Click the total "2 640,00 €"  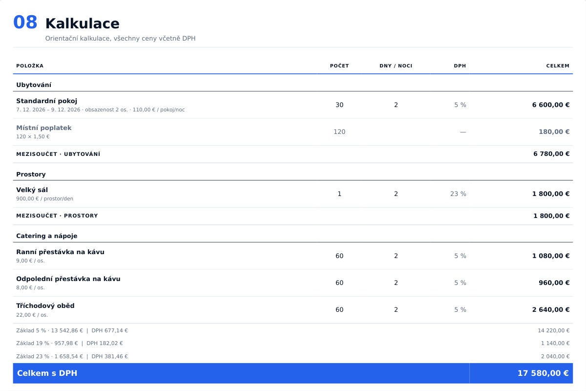[551, 309]
